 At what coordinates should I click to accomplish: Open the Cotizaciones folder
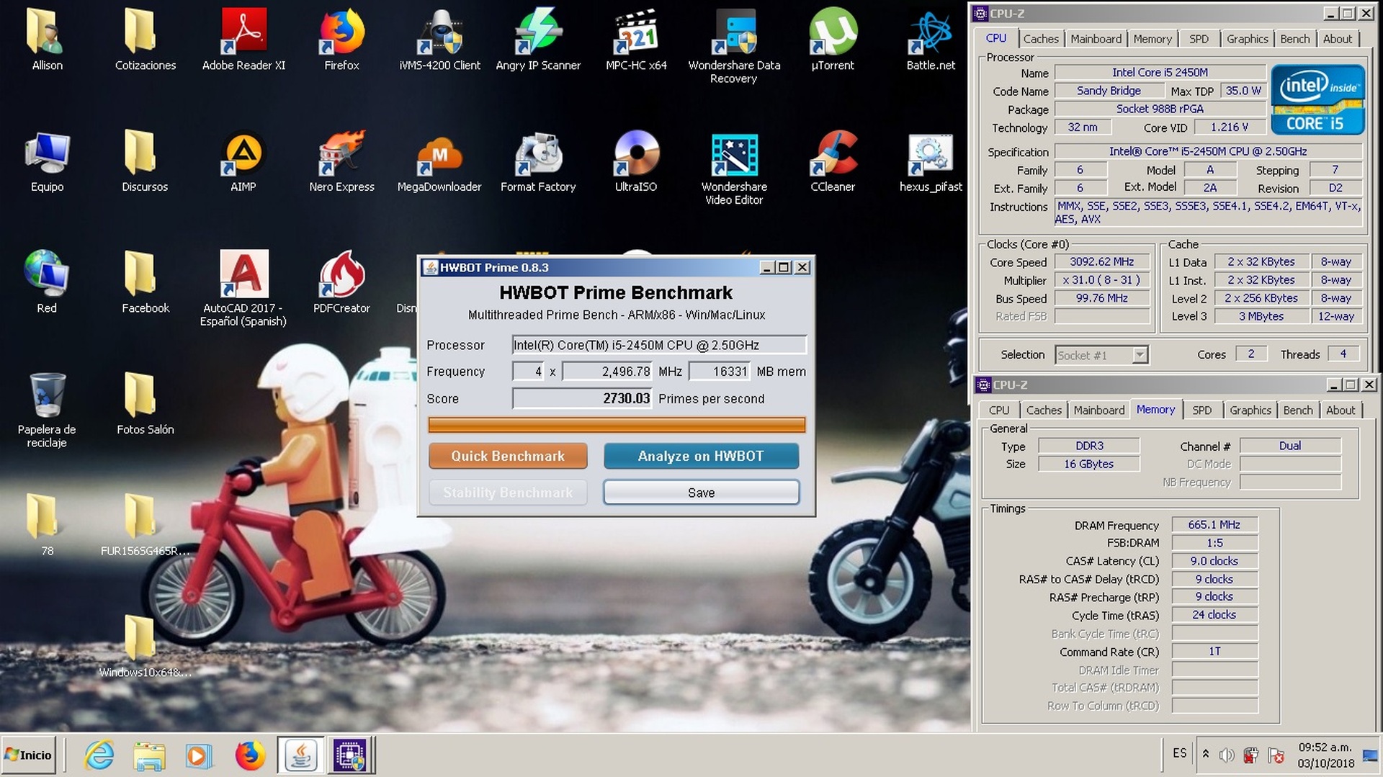pyautogui.click(x=145, y=40)
